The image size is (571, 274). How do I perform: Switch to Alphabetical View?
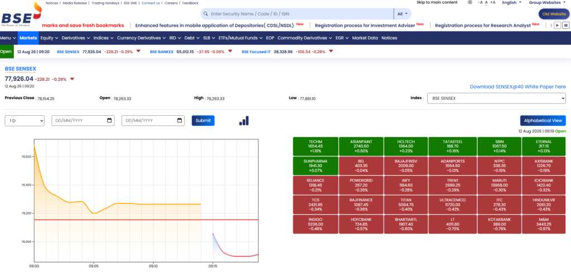tap(543, 120)
